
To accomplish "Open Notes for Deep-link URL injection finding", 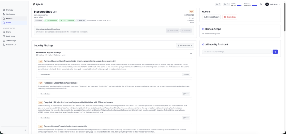I will click(x=186, y=118).
